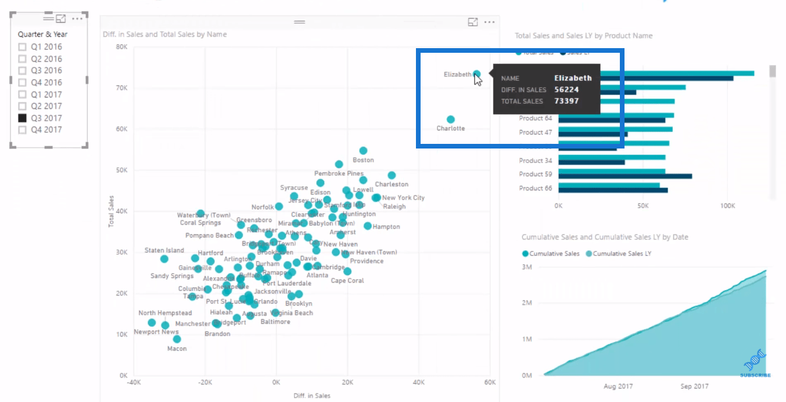Click the Aug 2017 axis label
The image size is (786, 402).
click(618, 386)
